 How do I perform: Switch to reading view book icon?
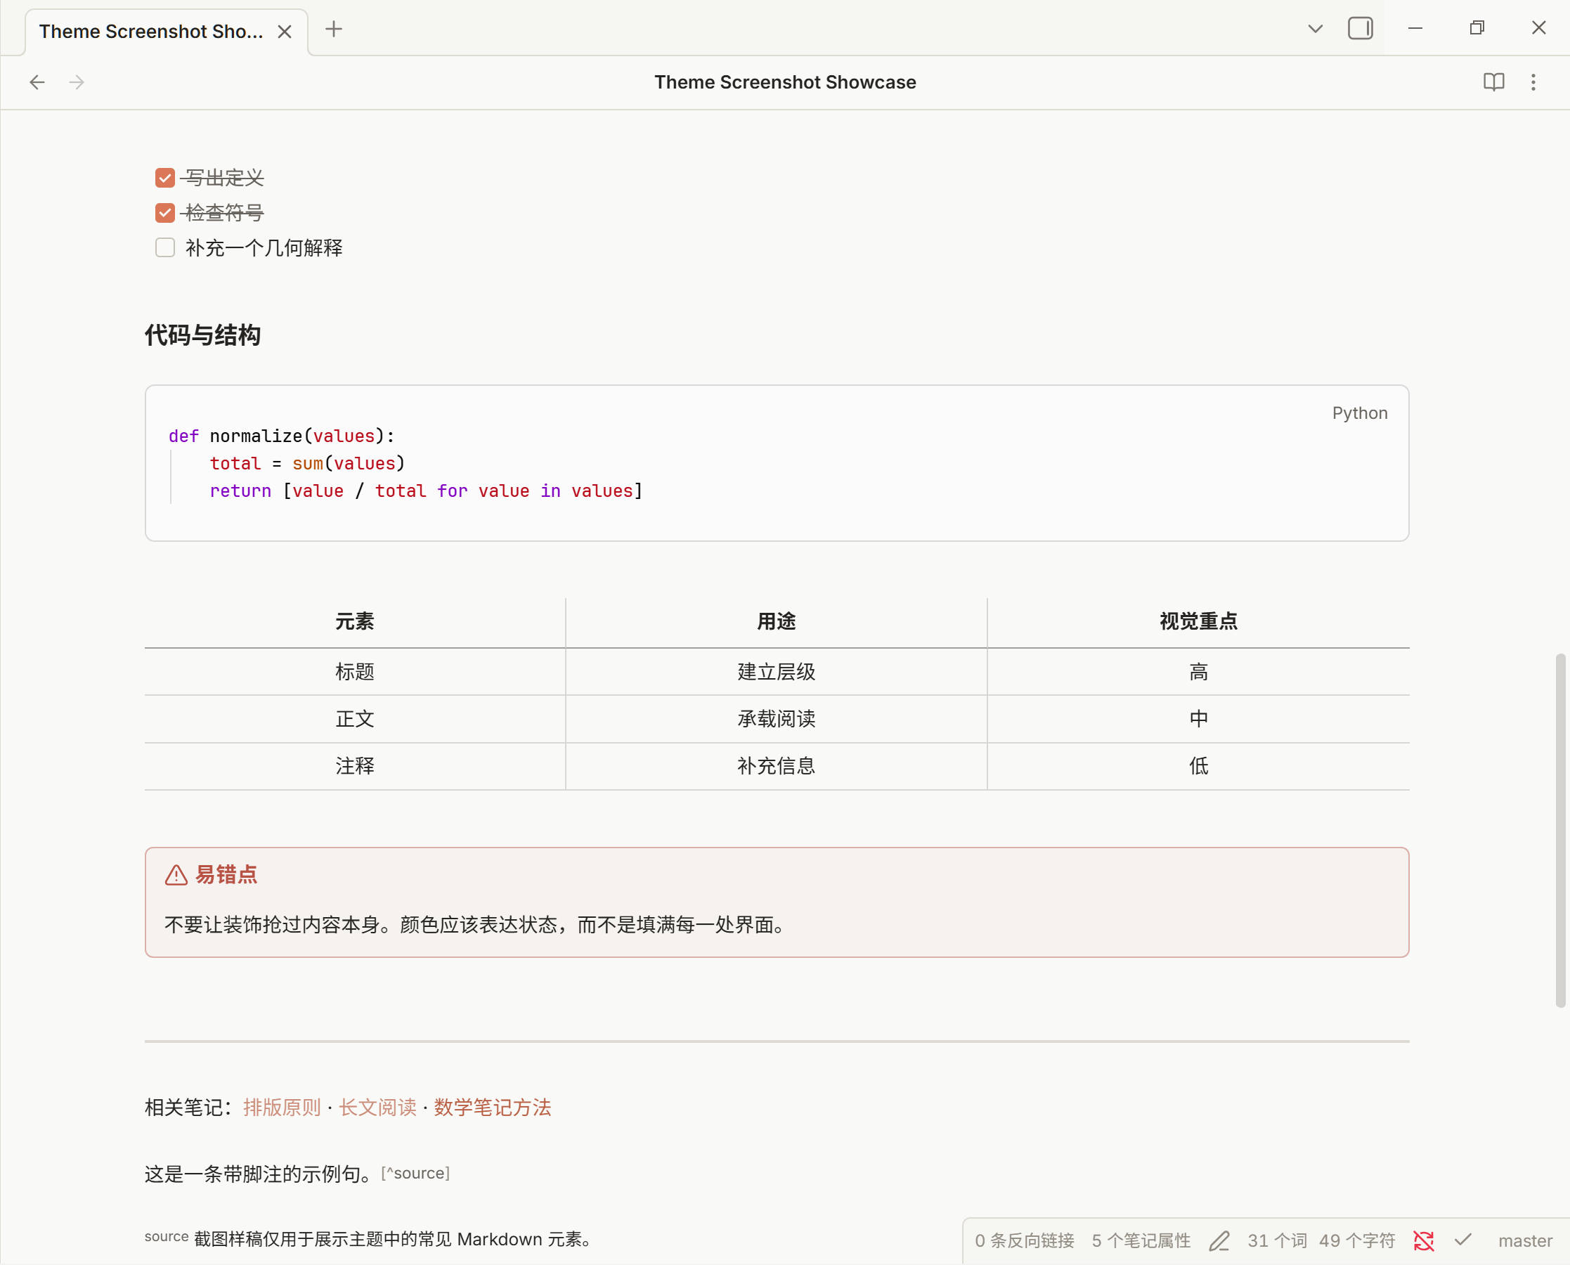[x=1493, y=82]
